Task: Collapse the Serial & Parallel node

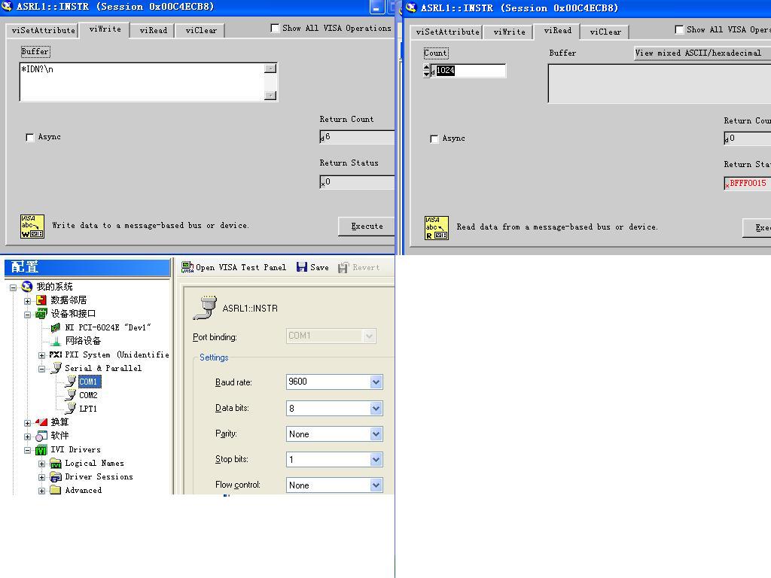Action: pyautogui.click(x=42, y=369)
